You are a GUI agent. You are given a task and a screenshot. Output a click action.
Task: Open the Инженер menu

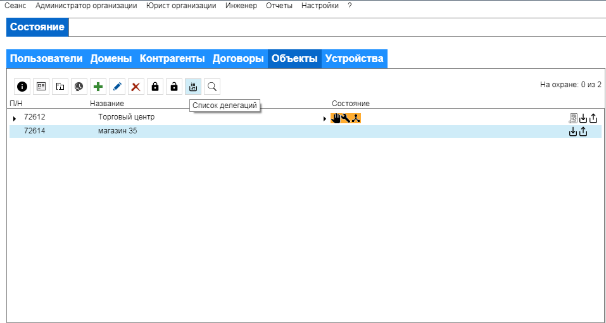pos(241,6)
